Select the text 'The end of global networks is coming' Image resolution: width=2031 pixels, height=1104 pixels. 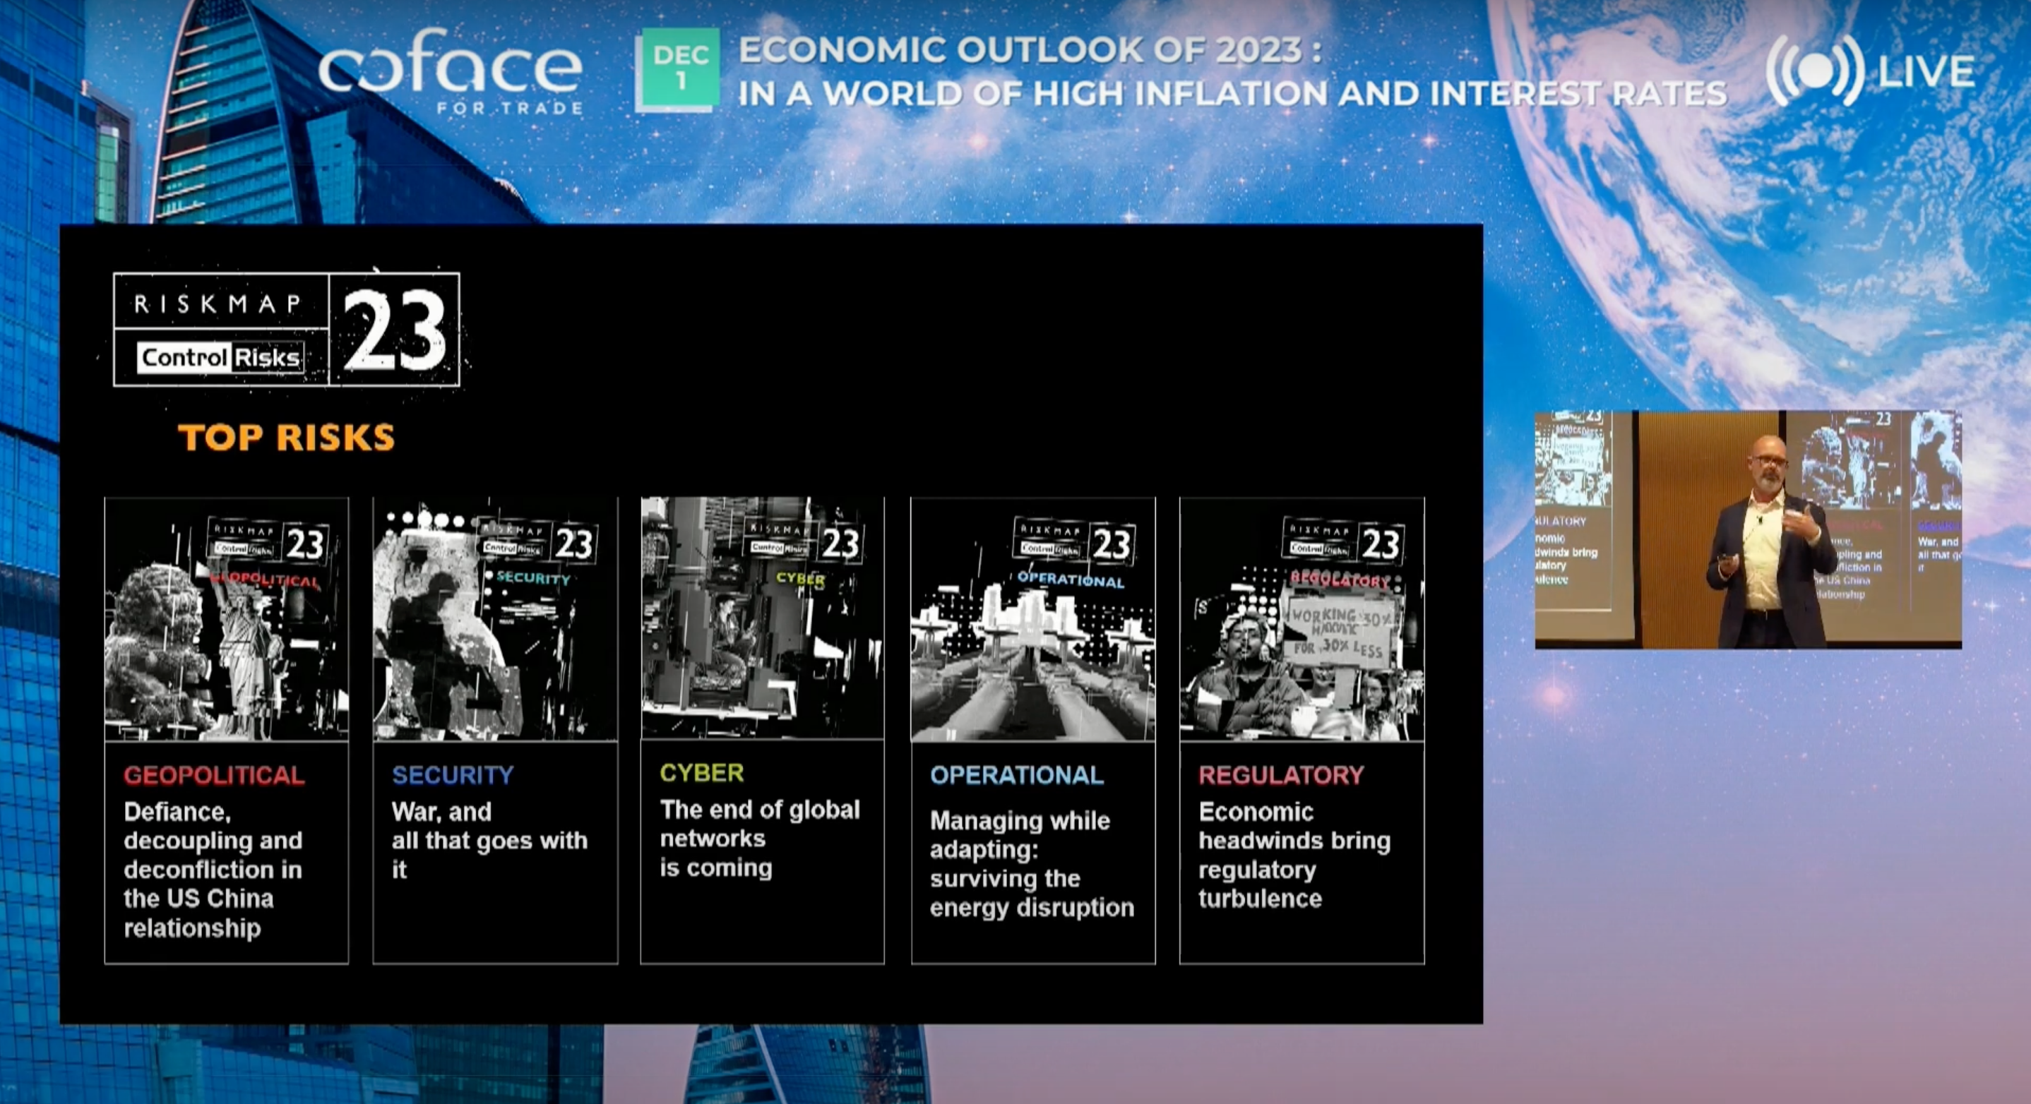760,839
